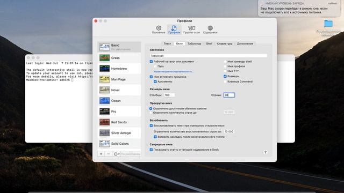Select the desktop folder icon

(x=328, y=24)
